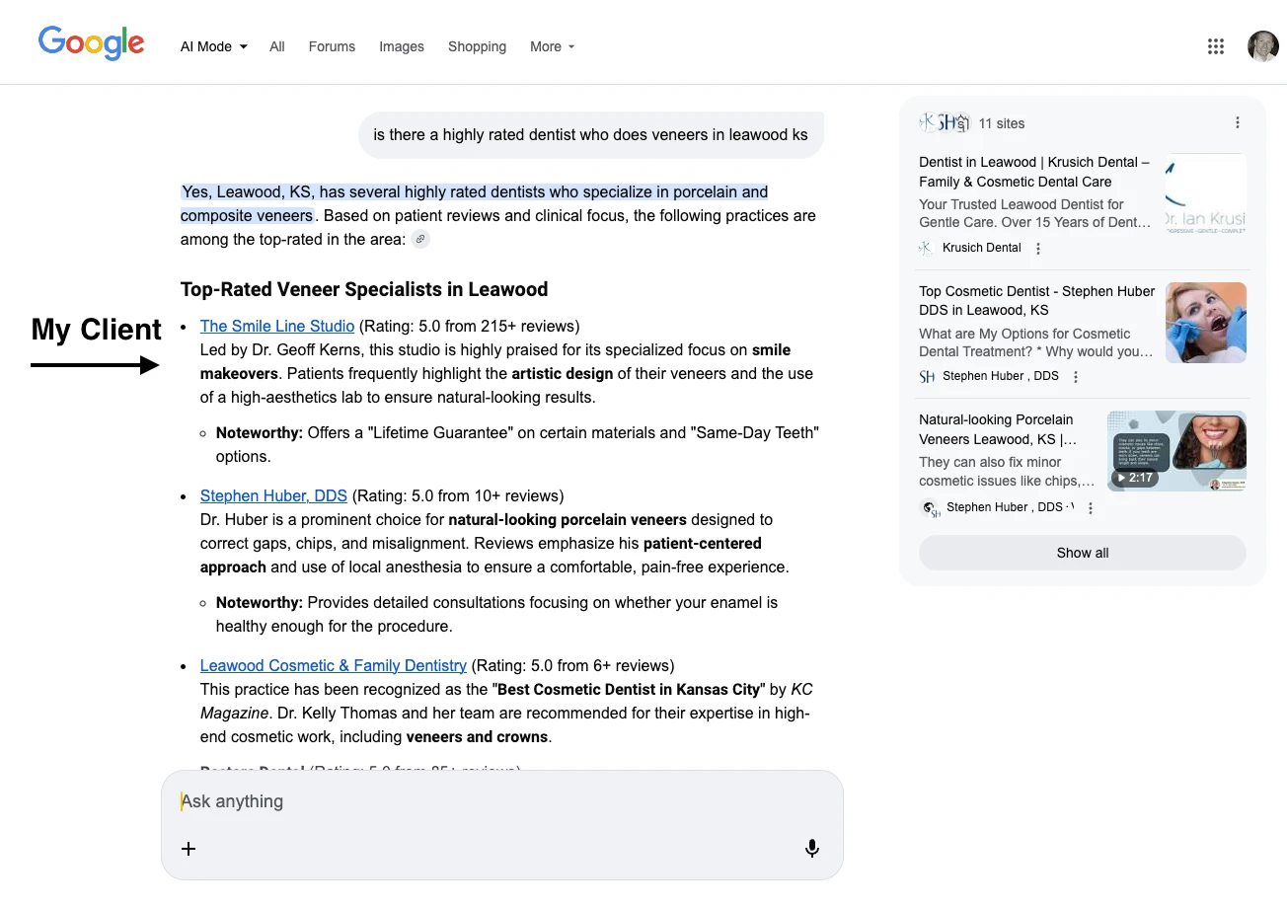Click the microphone voice input icon
This screenshot has width=1287, height=906.
click(x=811, y=849)
